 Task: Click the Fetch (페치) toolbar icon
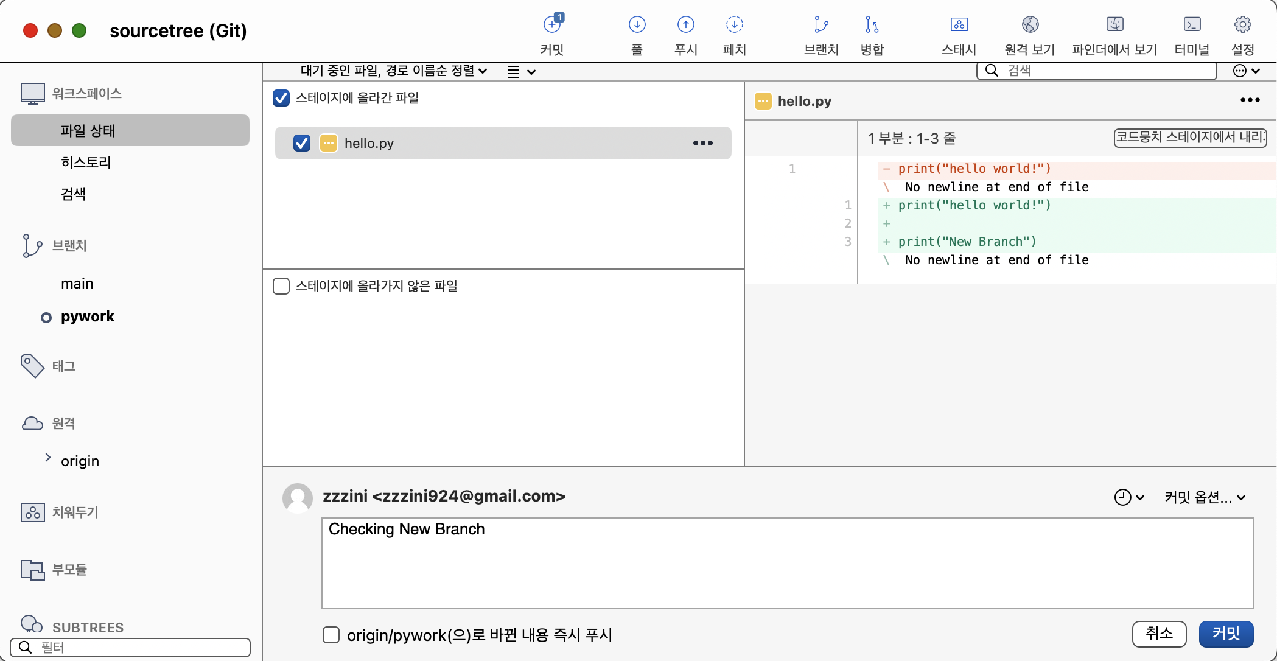[x=734, y=25]
